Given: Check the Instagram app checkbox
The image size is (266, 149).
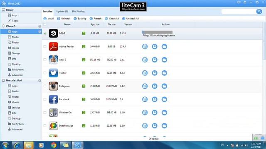Looking at the screenshot, I should coord(45,86).
